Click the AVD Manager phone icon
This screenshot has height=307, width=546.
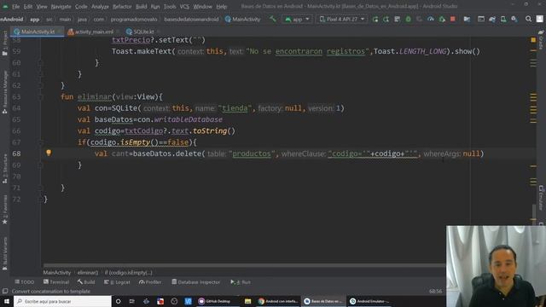point(503,19)
